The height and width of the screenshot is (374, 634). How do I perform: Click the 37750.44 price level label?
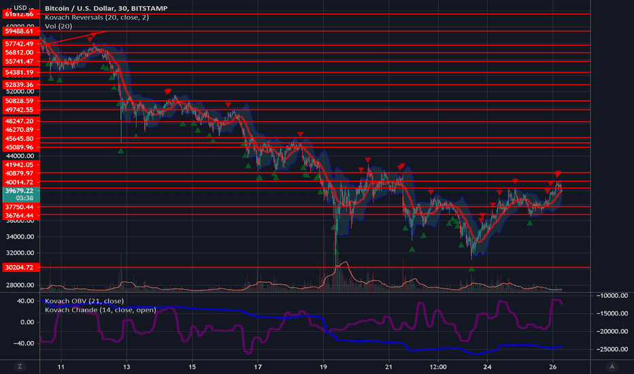(x=21, y=207)
